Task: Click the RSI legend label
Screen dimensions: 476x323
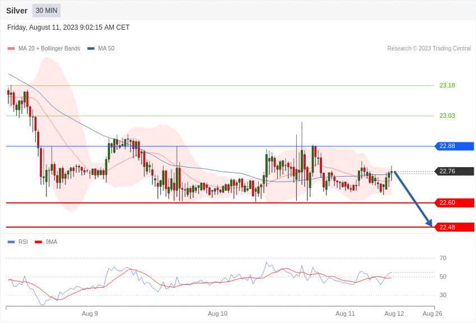Action: pos(23,242)
